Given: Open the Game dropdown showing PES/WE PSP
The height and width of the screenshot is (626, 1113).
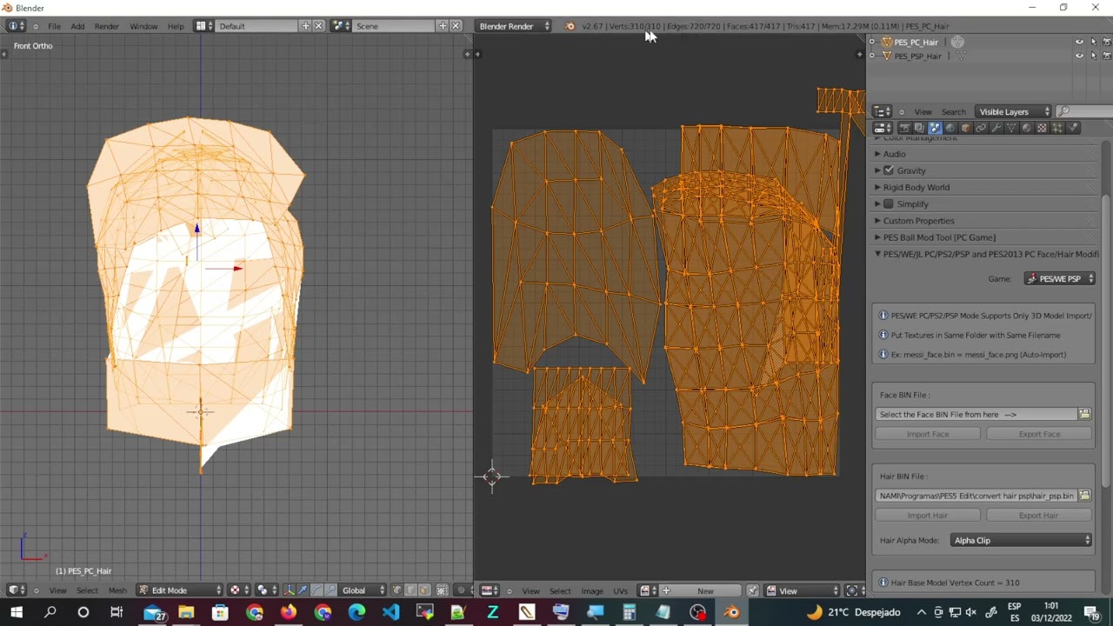Looking at the screenshot, I should click(x=1060, y=279).
